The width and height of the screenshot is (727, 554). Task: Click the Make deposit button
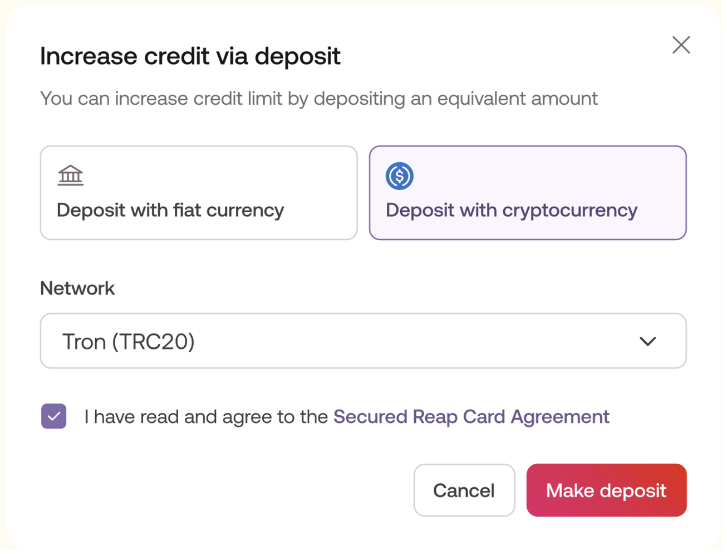[606, 490]
